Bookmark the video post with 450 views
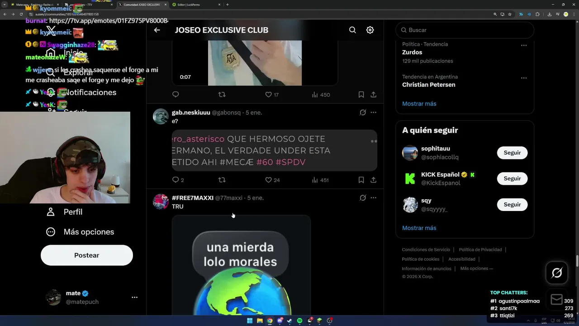This screenshot has width=579, height=326. 361,95
